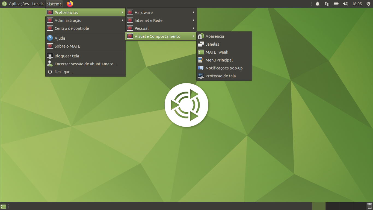The width and height of the screenshot is (373, 210).
Task: Open Menu Principal editor entry
Action: pyautogui.click(x=224, y=60)
